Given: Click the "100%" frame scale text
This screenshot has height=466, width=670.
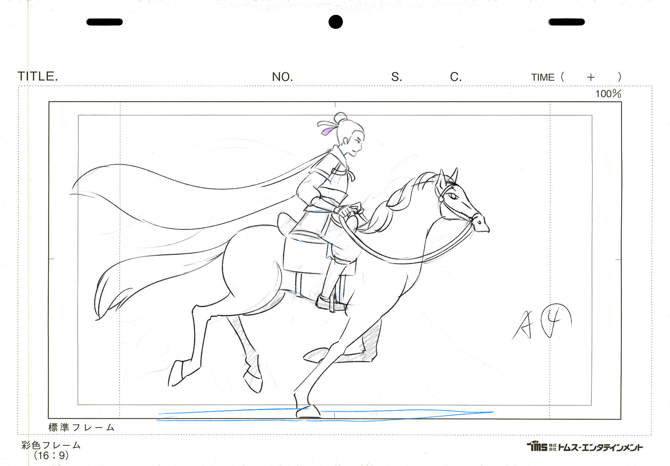Looking at the screenshot, I should [608, 94].
